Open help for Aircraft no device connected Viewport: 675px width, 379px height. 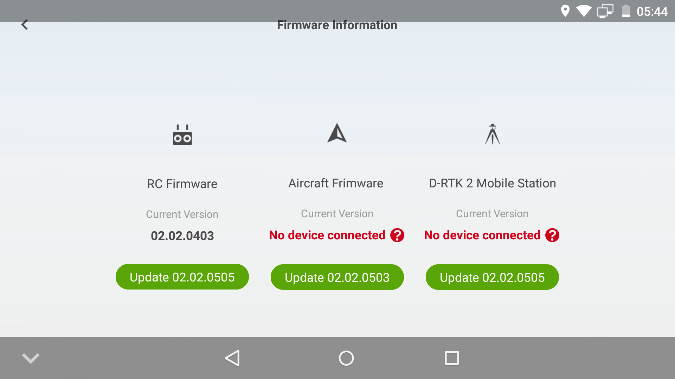397,235
